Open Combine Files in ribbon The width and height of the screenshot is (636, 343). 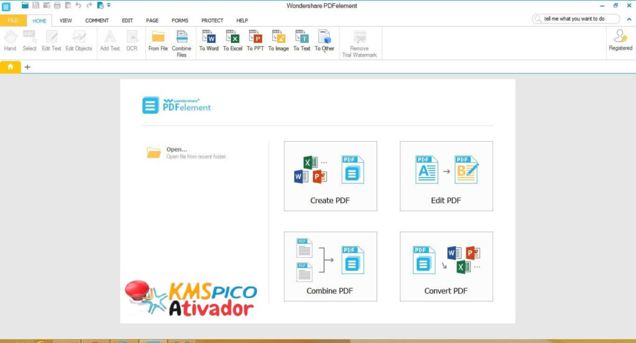tap(181, 43)
